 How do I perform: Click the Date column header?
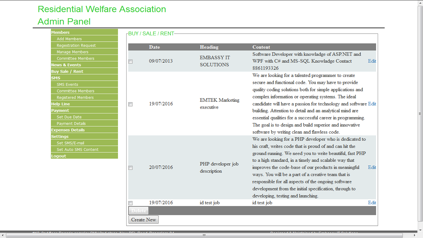coord(154,47)
